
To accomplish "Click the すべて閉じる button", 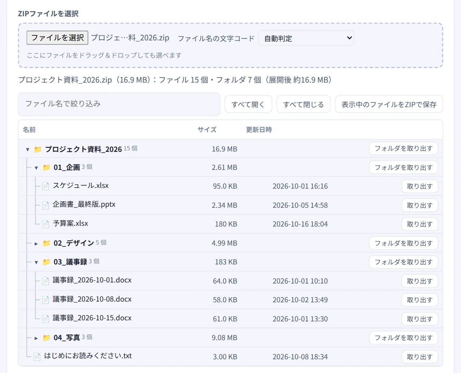I will point(303,104).
